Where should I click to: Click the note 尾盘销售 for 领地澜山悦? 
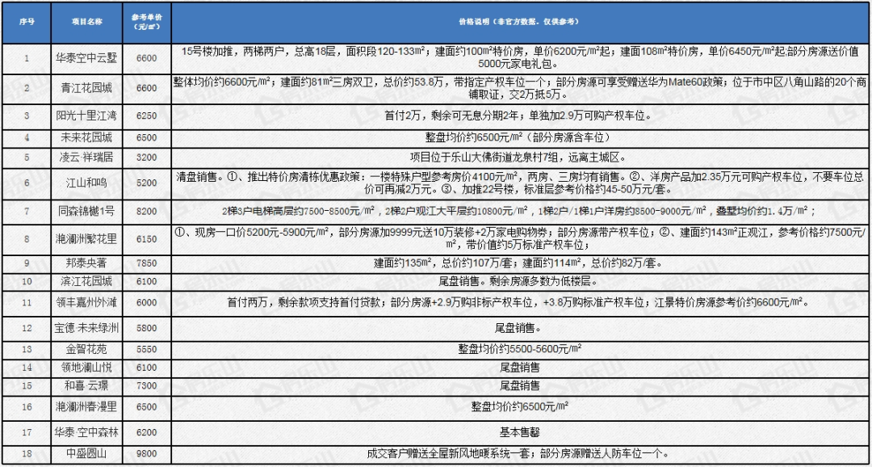point(520,368)
